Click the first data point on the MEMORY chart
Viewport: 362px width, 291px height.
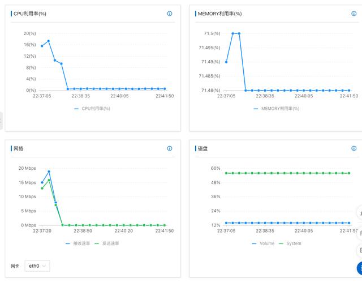(x=226, y=62)
